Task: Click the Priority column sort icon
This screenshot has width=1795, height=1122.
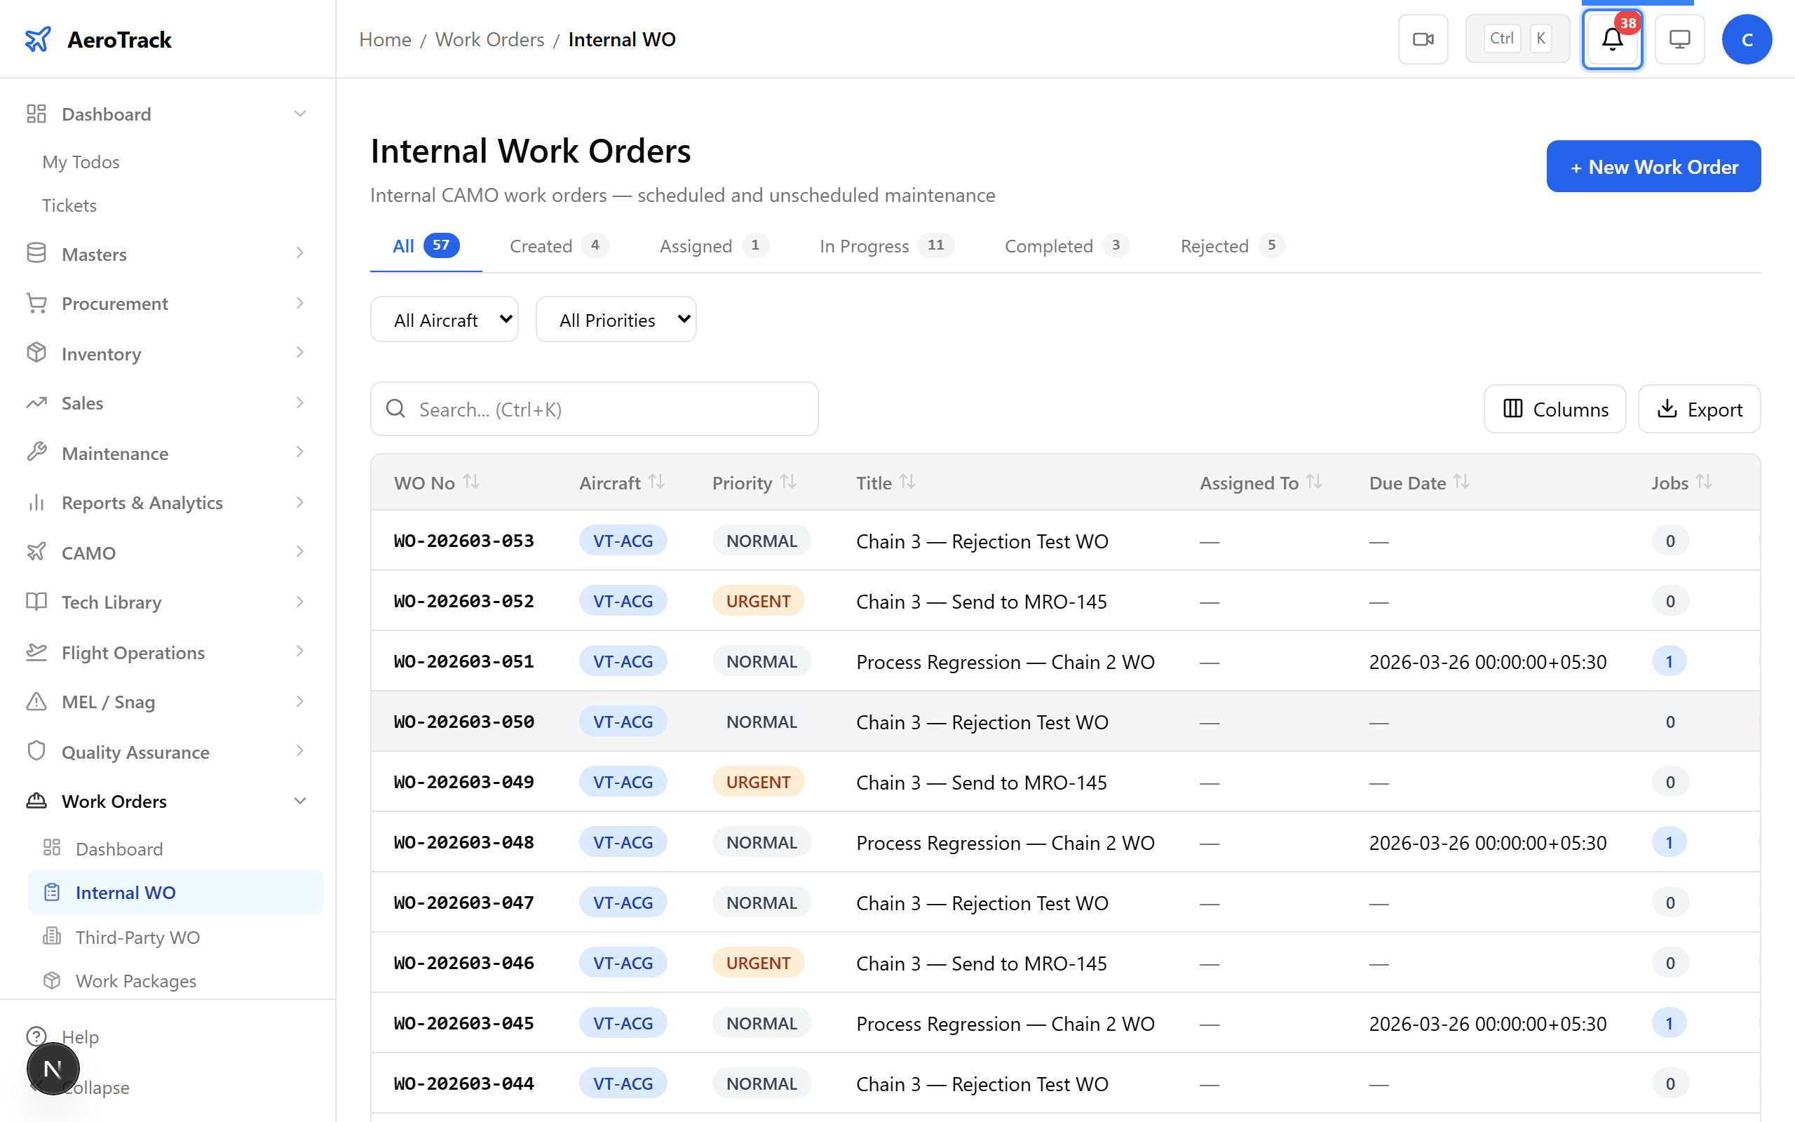Action: [x=788, y=482]
